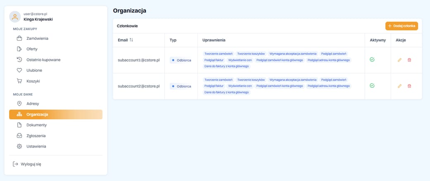Navigate to Adresy page
The image size is (430, 181).
pos(56,104)
